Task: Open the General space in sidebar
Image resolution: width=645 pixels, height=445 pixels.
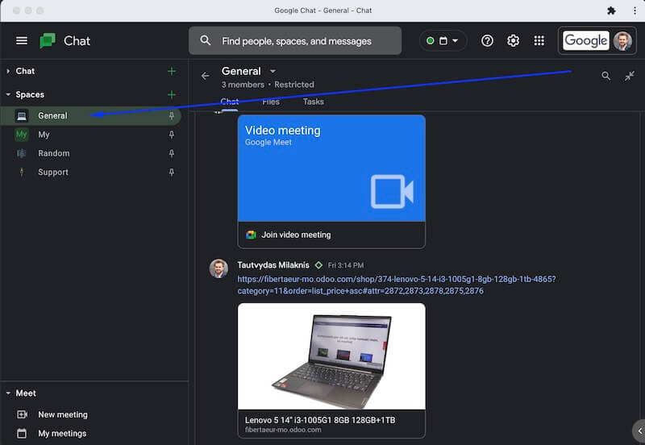Action: pos(90,115)
